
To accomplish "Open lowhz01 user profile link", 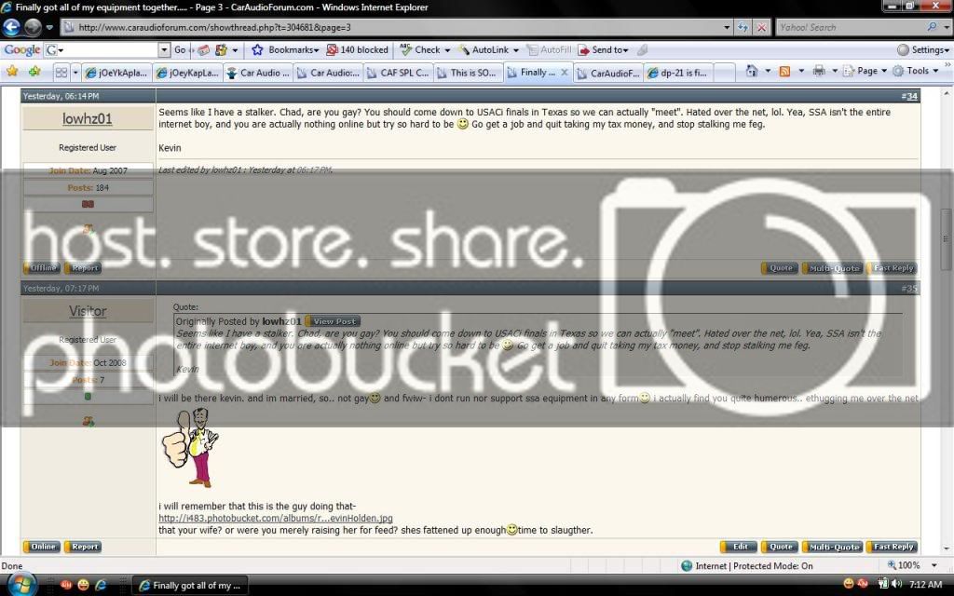I will [x=87, y=118].
